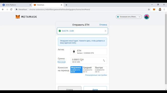167x93 pixels.
Task: Click the browser address bar URL
Action: 59,9
